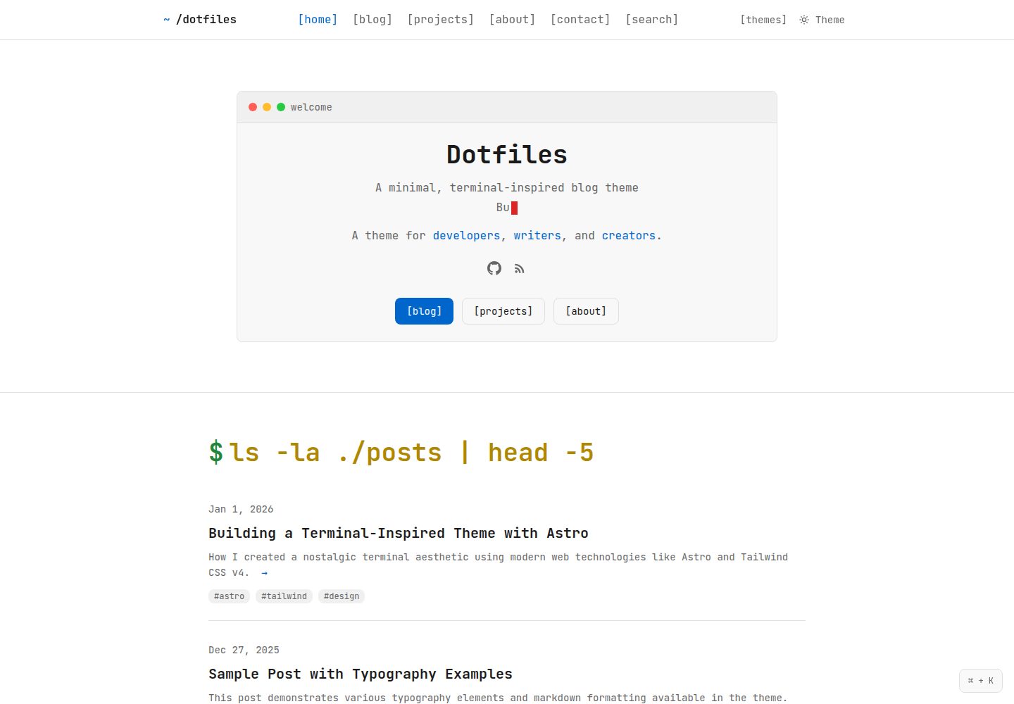1014x704 pixels.
Task: Select the #design tag
Action: [342, 596]
